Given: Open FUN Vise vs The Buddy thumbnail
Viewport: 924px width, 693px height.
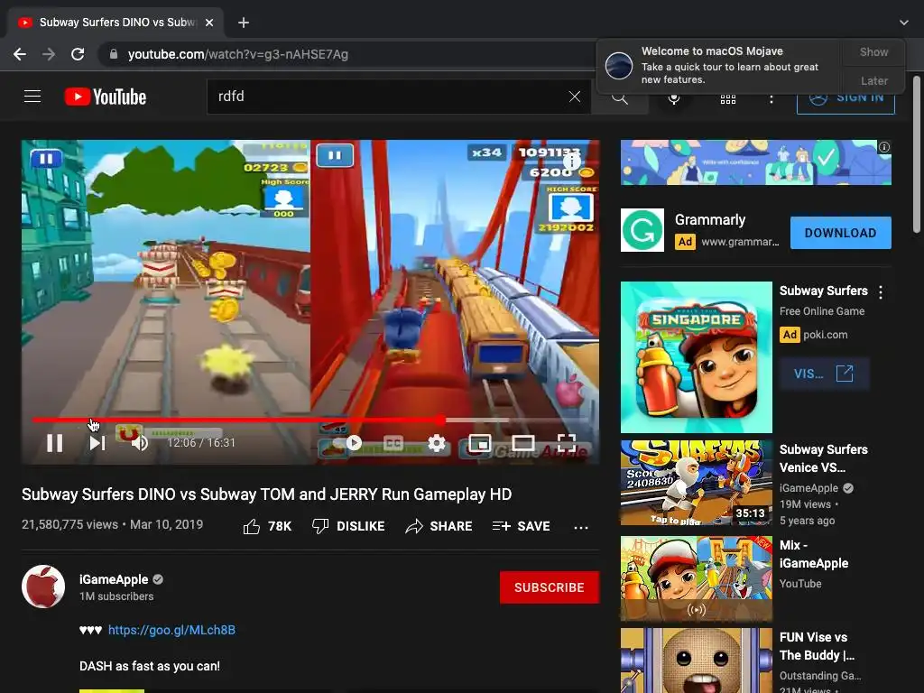Looking at the screenshot, I should 697,661.
